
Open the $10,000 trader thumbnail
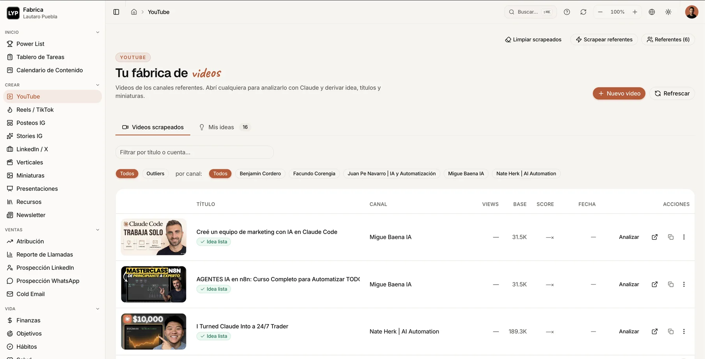tap(154, 332)
